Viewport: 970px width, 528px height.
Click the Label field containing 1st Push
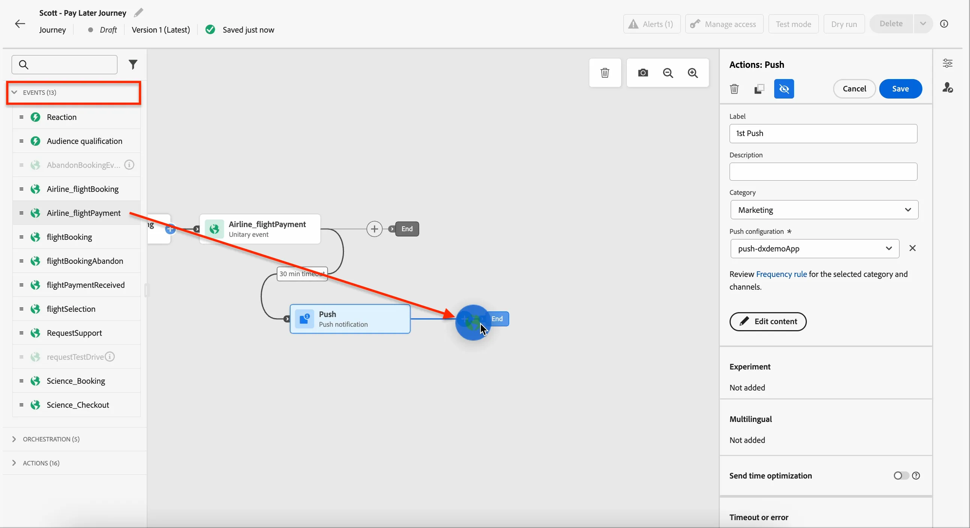[x=823, y=133]
